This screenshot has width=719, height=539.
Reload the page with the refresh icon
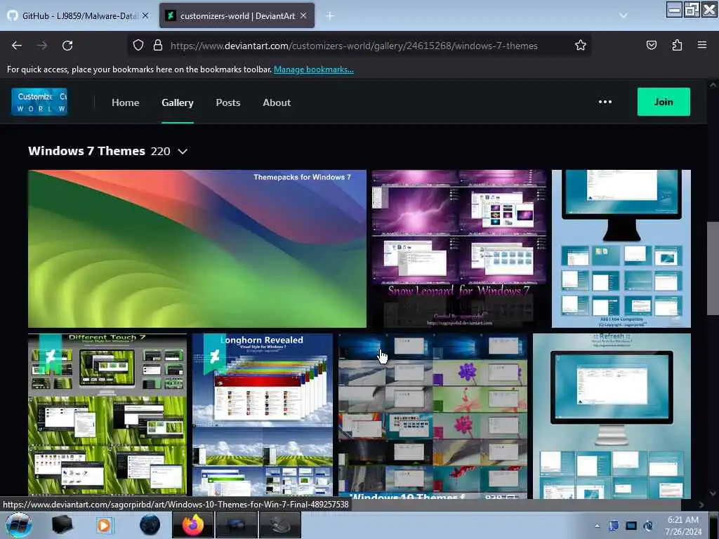pos(67,46)
